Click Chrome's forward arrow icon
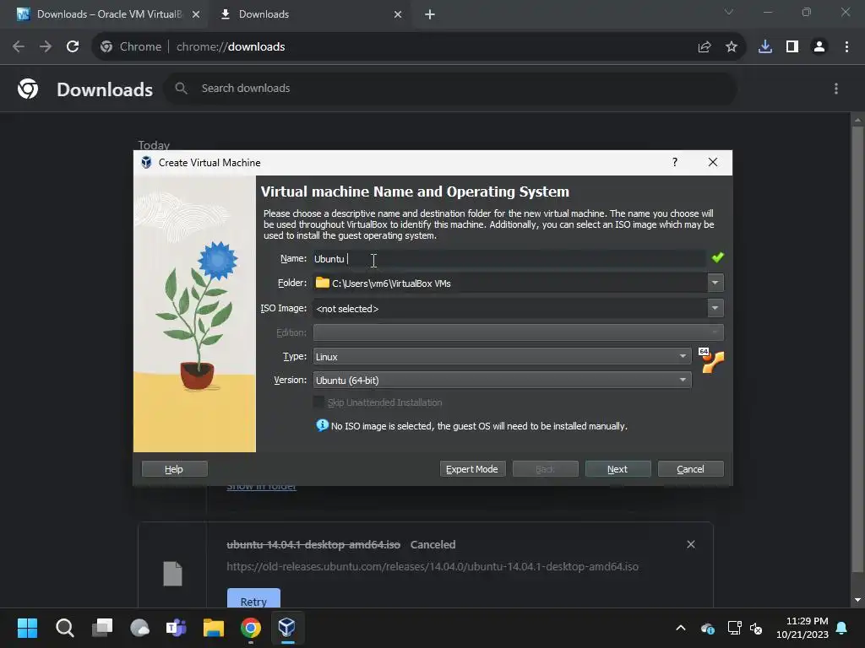The width and height of the screenshot is (865, 648). point(46,47)
